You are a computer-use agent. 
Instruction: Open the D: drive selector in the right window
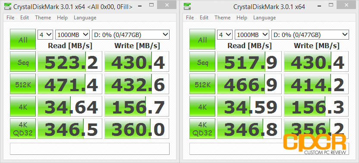(x=310, y=35)
